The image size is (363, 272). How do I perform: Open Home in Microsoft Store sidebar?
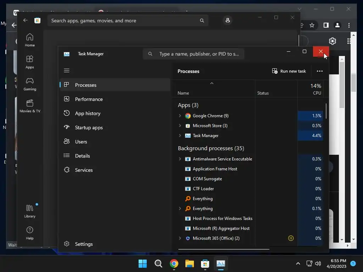pos(30,40)
